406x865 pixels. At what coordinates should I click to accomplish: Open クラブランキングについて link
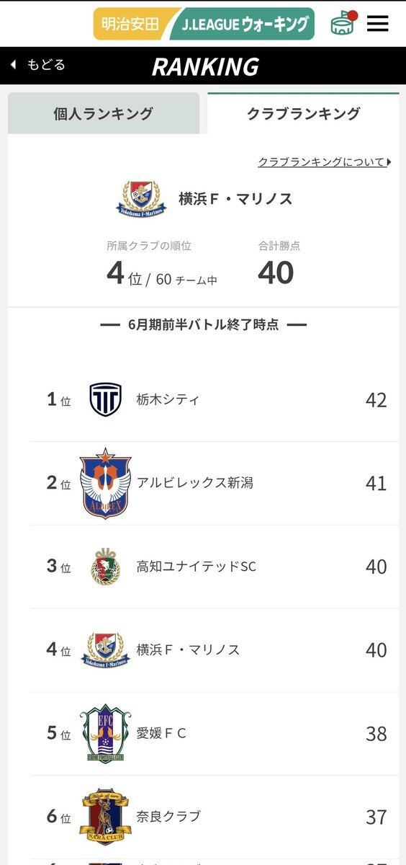pos(324,162)
